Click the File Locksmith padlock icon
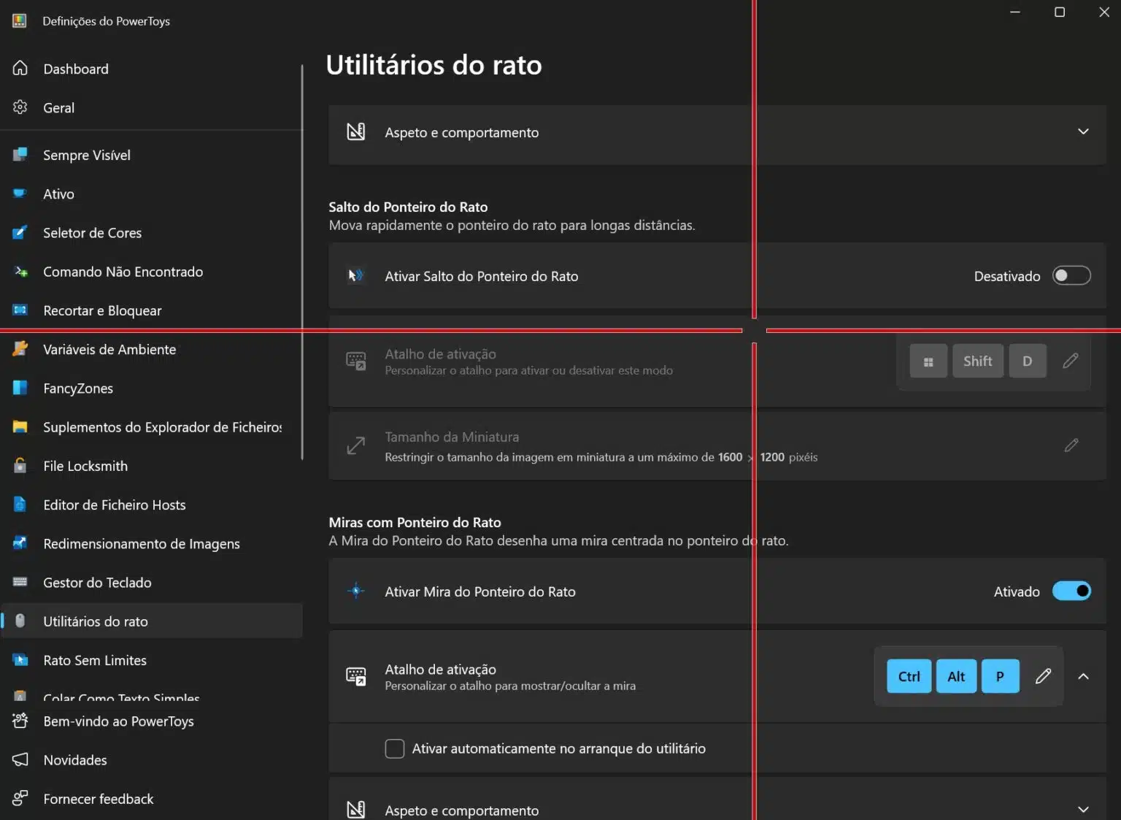The height and width of the screenshot is (820, 1121). tap(20, 466)
